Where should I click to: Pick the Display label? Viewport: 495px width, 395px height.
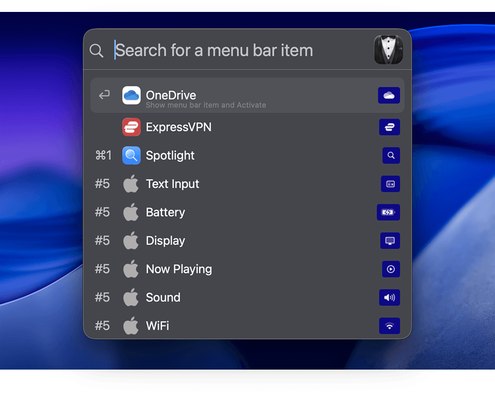point(166,241)
